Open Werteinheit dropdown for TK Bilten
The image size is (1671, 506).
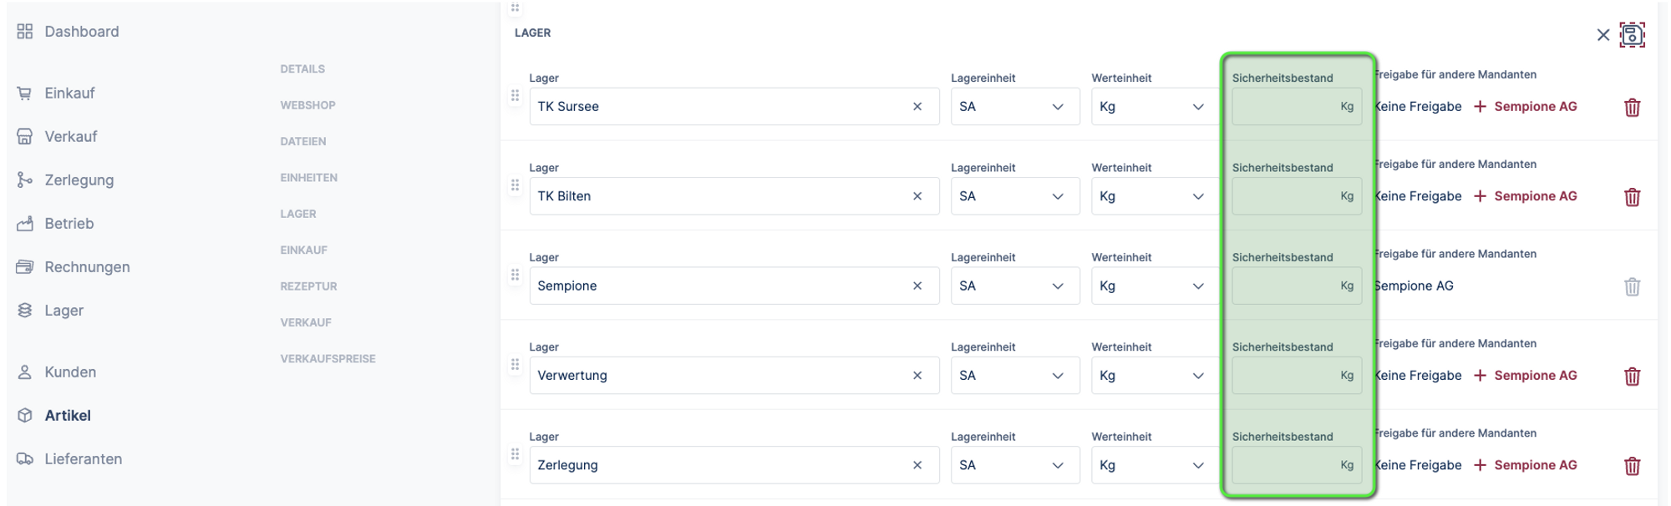[1155, 196]
